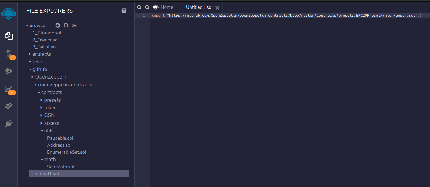The width and height of the screenshot is (430, 187).
Task: Open the static analysis chart icon
Action: click(x=9, y=89)
